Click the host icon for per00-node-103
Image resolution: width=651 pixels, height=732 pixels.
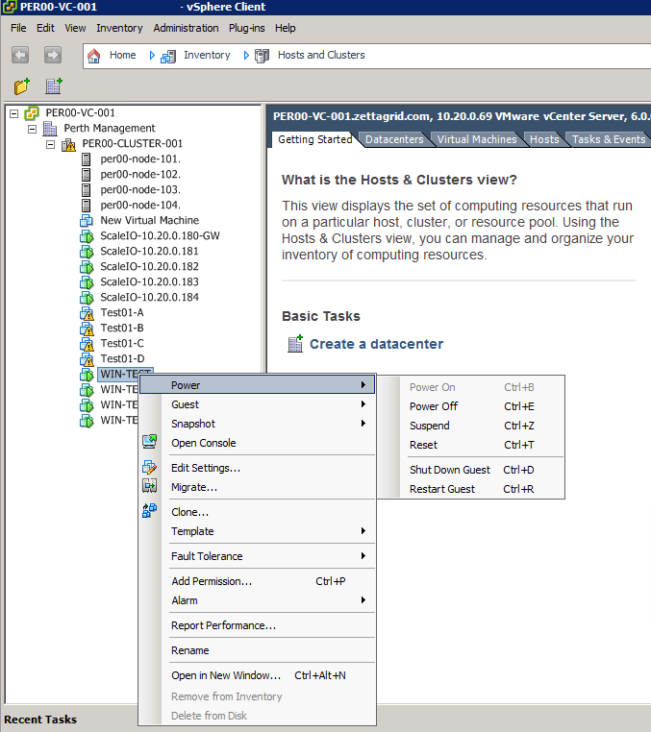pos(86,190)
